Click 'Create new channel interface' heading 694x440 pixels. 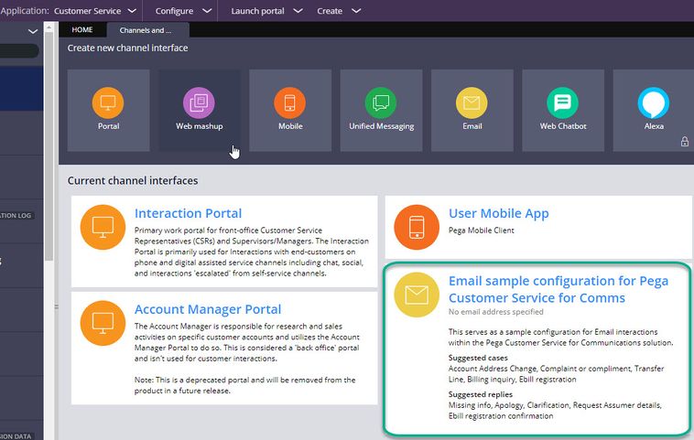(127, 48)
